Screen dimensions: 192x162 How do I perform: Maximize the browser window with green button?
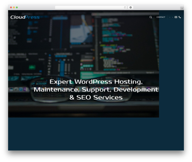(17, 7)
